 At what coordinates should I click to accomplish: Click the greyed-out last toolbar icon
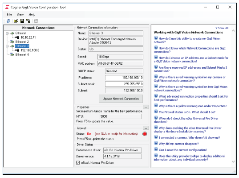[x=36, y=21]
